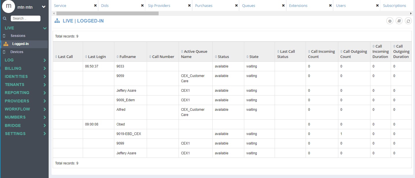Sort the table by Call Number
Viewport: 415px width, 178px height.
[161, 57]
